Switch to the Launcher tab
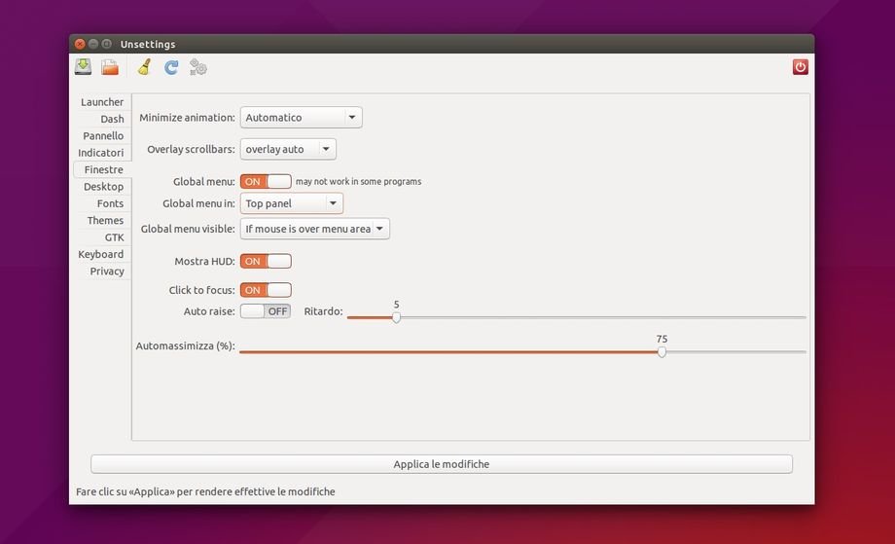Image resolution: width=895 pixels, height=544 pixels. 102,102
